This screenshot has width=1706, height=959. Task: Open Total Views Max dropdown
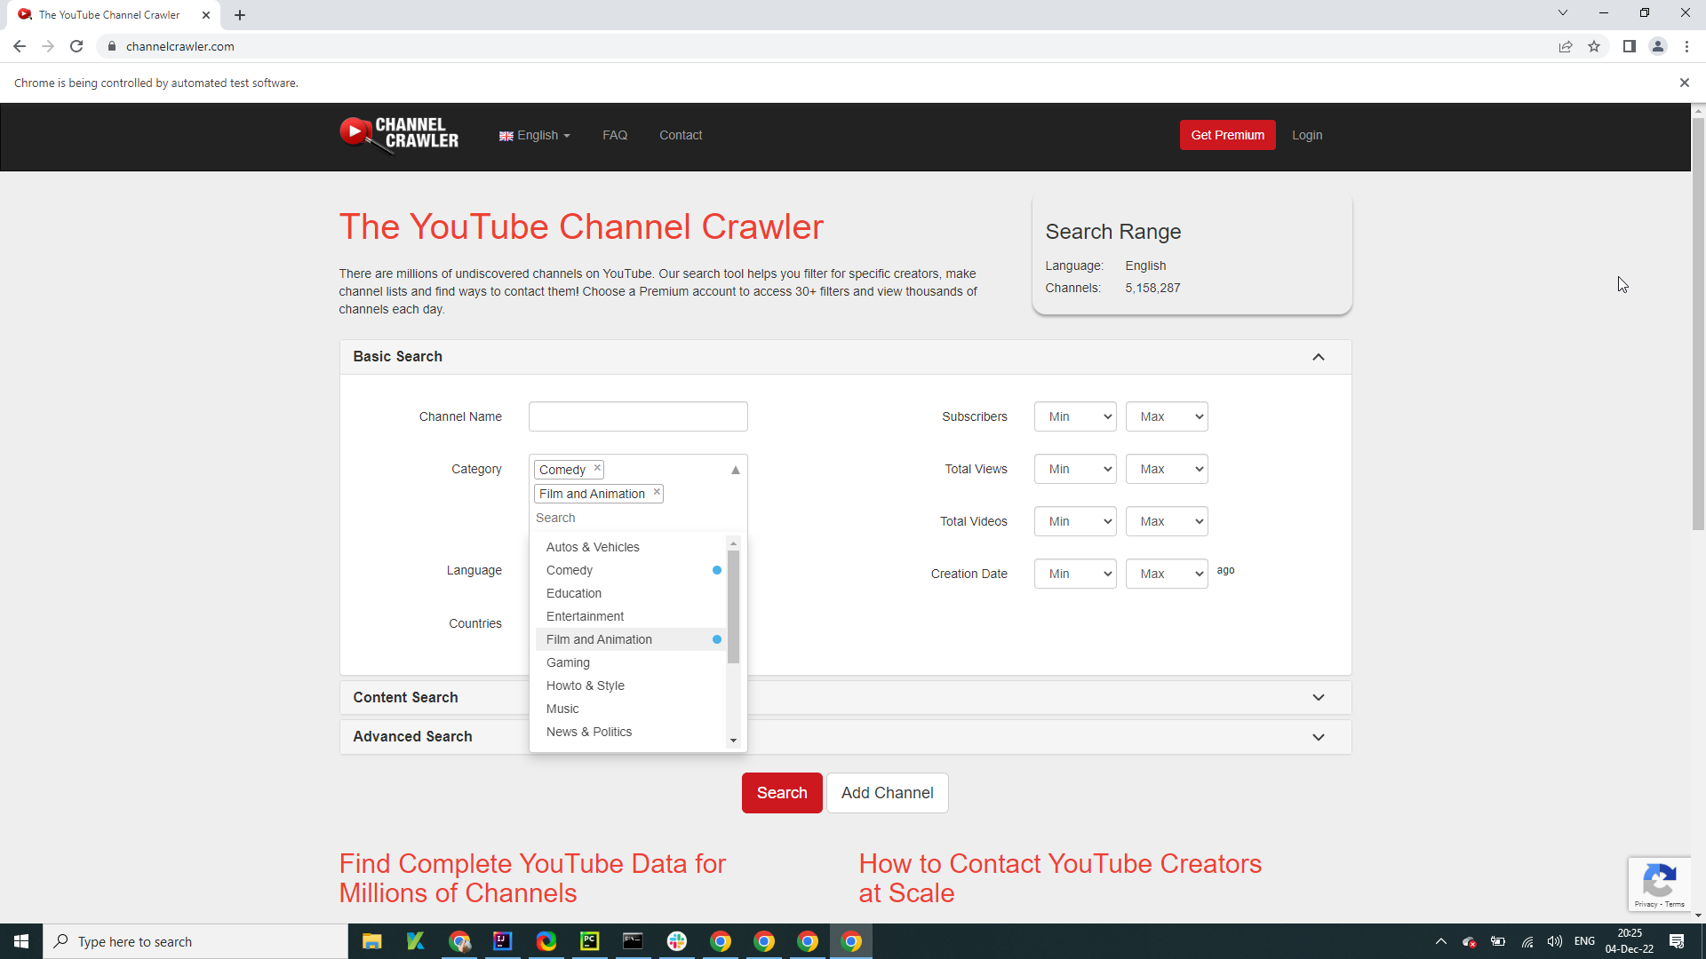(x=1167, y=469)
